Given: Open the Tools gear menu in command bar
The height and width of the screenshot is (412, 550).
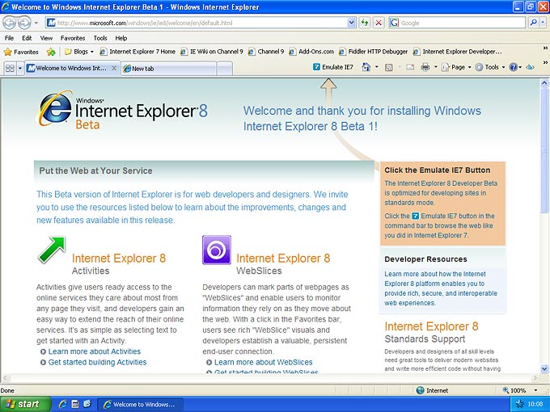Looking at the screenshot, I should [x=489, y=67].
